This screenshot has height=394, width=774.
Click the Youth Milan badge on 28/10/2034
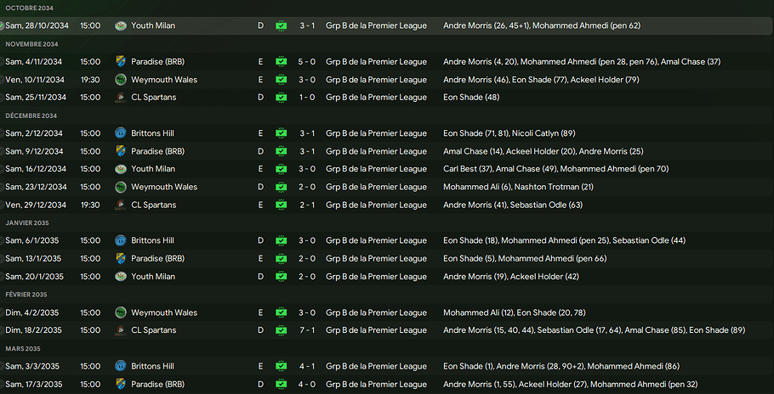[121, 25]
